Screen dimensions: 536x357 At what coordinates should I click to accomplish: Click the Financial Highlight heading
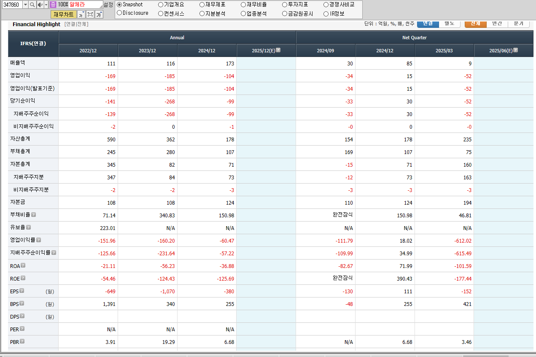tap(36, 24)
